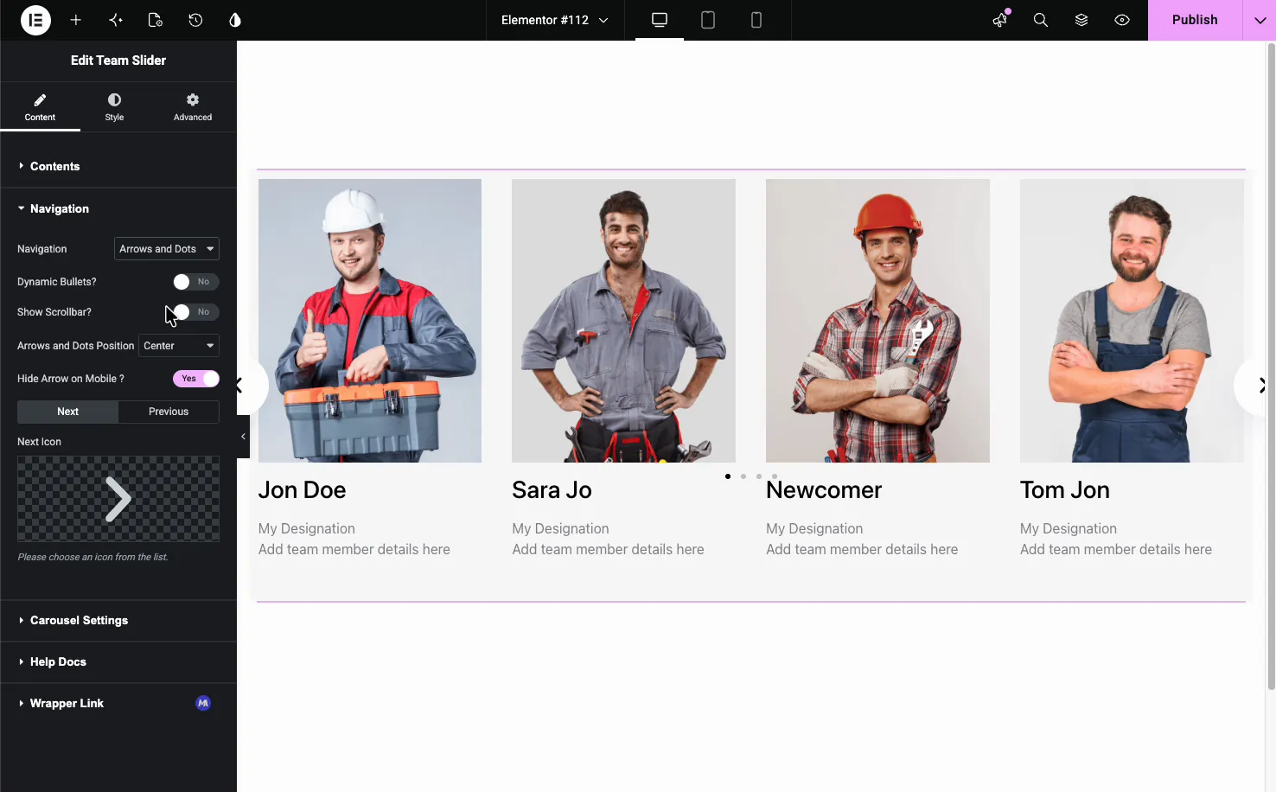Click the add element plus icon
Image resolution: width=1276 pixels, height=792 pixels.
tap(76, 20)
